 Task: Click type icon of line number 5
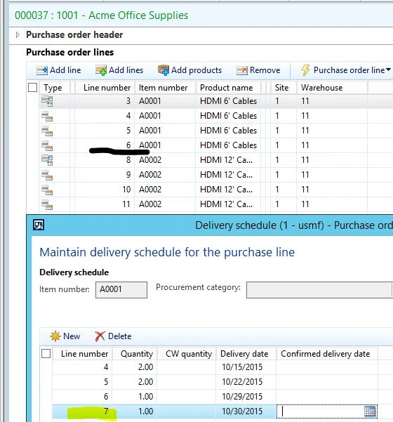[47, 131]
